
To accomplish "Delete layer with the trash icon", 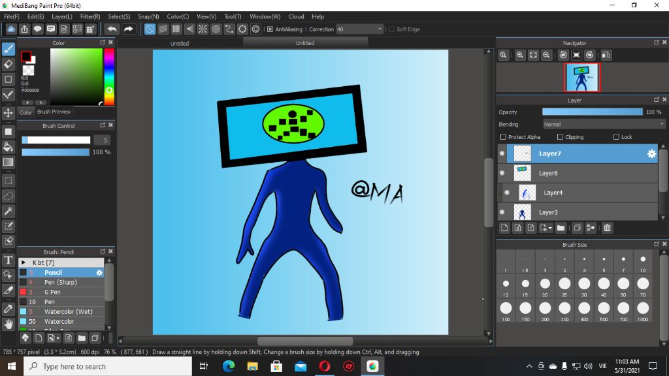I will [607, 228].
